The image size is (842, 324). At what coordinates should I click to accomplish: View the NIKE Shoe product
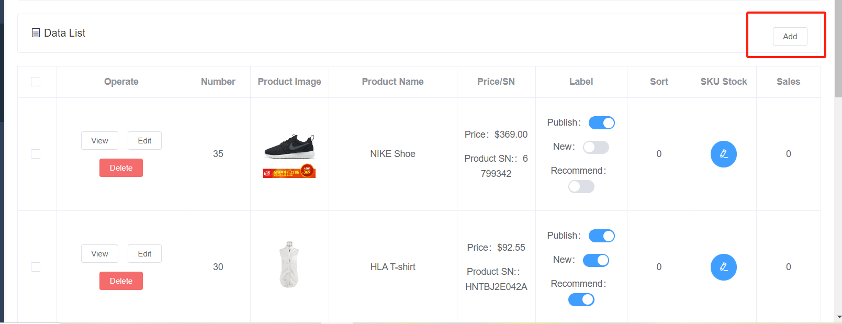click(x=99, y=141)
